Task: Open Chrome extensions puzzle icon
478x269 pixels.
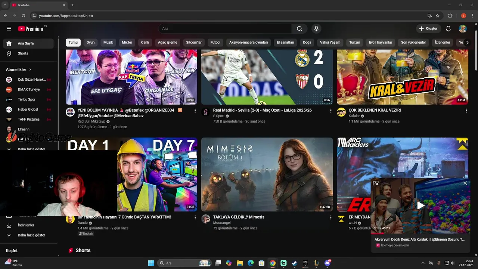Action: [x=450, y=16]
